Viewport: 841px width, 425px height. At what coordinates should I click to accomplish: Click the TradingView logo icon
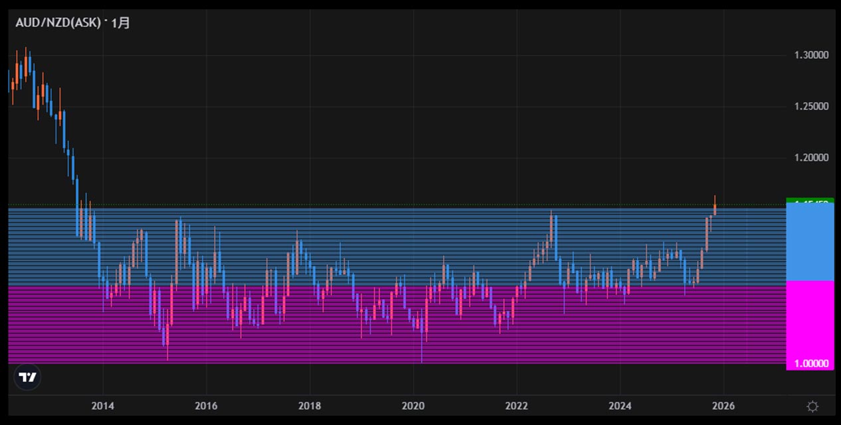pos(28,377)
